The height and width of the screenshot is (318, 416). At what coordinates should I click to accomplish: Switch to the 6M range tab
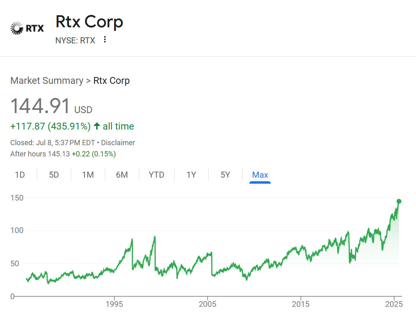[122, 175]
